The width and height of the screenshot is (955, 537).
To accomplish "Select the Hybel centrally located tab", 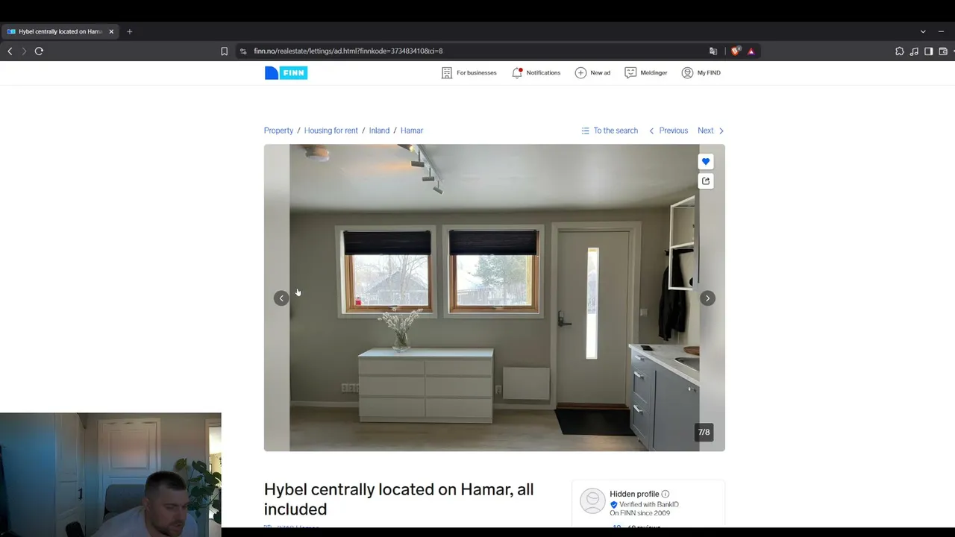I will click(60, 31).
